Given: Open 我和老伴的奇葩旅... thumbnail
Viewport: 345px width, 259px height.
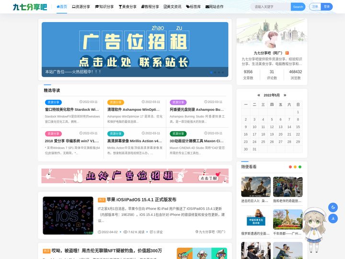Looking at the screenshot, I should coord(288,187).
